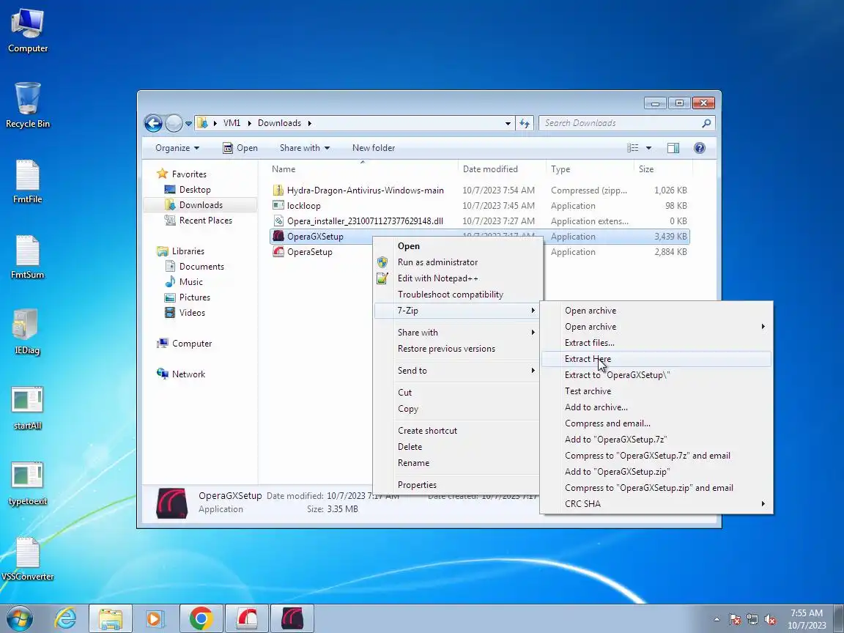Viewport: 844px width, 633px height.
Task: Switch to Opera installer taskbar icon
Action: tap(246, 618)
